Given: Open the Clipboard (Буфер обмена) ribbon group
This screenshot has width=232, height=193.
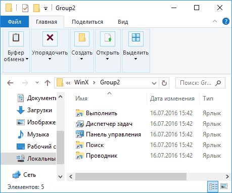Looking at the screenshot, I should pyautogui.click(x=16, y=51).
